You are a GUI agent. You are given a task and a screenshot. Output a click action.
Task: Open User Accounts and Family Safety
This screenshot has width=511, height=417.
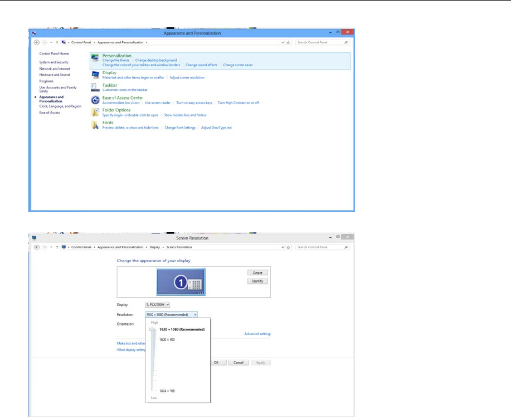point(58,89)
